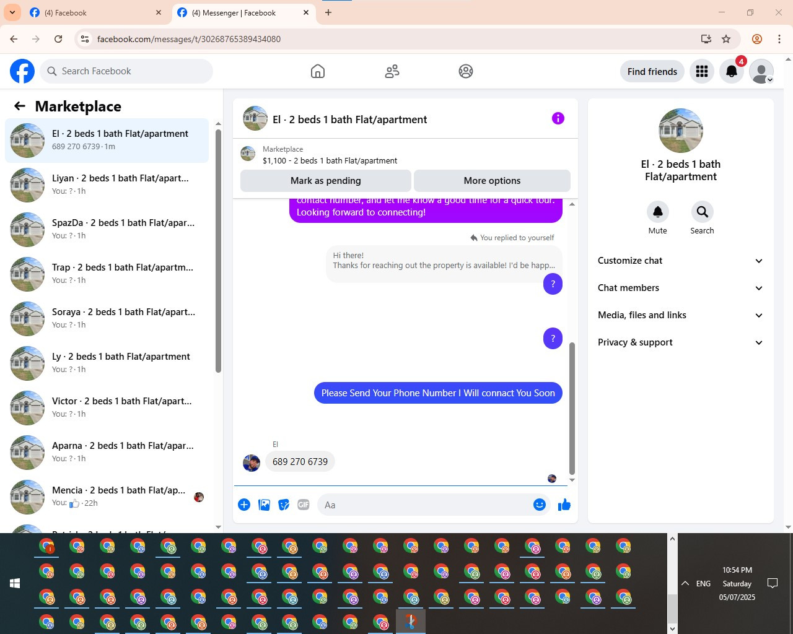Click the site information icon in address bar
This screenshot has width=793, height=634.
[x=85, y=38]
